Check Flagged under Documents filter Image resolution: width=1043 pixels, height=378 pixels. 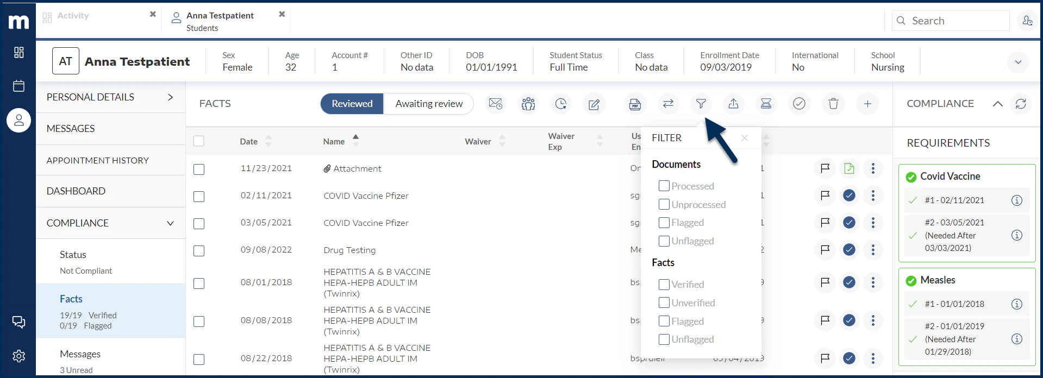[664, 223]
